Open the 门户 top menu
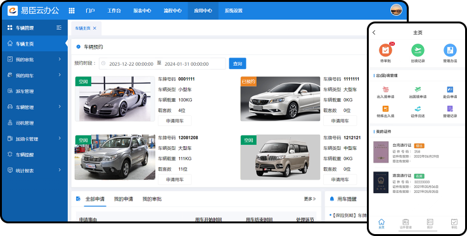The width and height of the screenshot is (467, 236). [90, 11]
